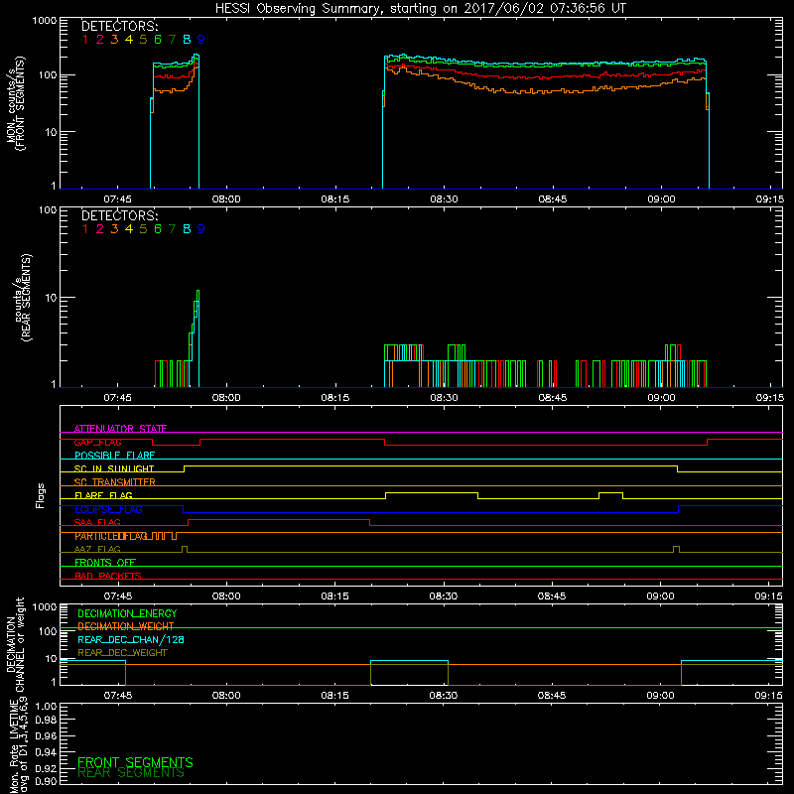
Task: Select blue detector 9 in the front segments legend
Action: tap(201, 40)
